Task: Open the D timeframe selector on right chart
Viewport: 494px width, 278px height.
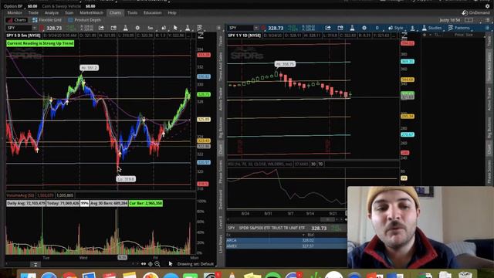Action: coord(377,28)
